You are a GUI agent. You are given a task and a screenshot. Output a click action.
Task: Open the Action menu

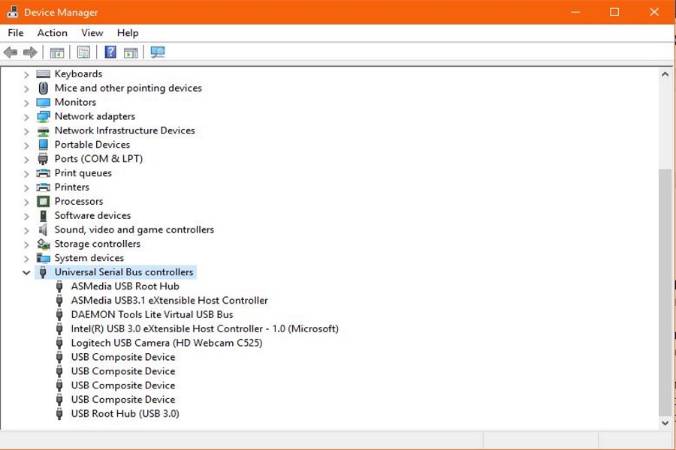(x=52, y=33)
